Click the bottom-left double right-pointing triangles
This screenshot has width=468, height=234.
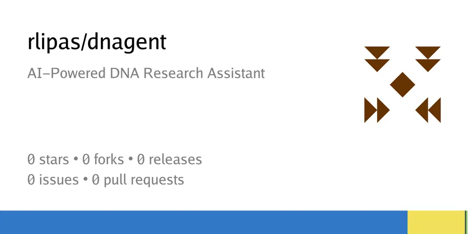pos(377,110)
